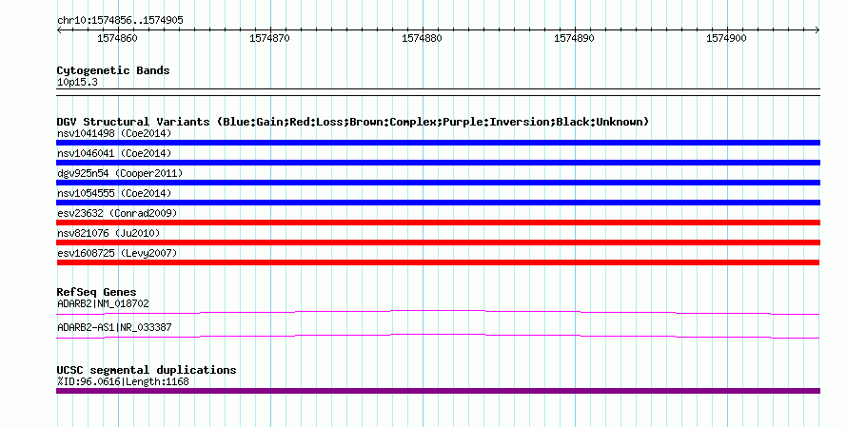847x427 pixels.
Task: Click the blue nsv1054555 gain bar
Action: click(x=438, y=203)
